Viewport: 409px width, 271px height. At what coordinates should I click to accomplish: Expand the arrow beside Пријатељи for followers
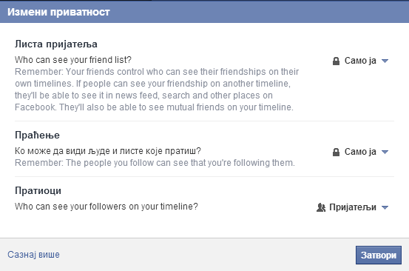coord(385,207)
